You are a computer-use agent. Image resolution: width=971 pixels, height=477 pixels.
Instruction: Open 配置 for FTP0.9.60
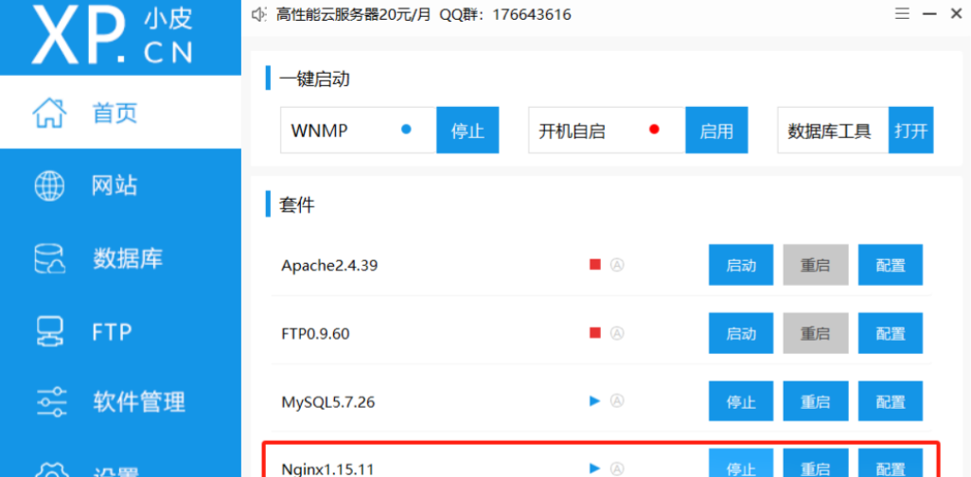click(x=891, y=333)
